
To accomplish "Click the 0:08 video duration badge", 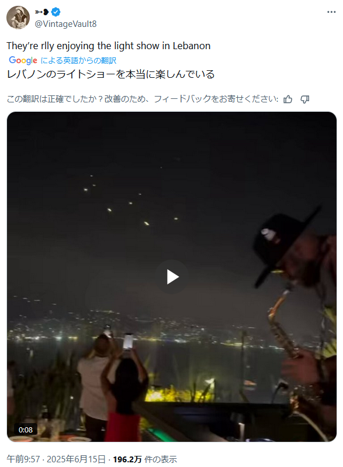I will point(26,430).
